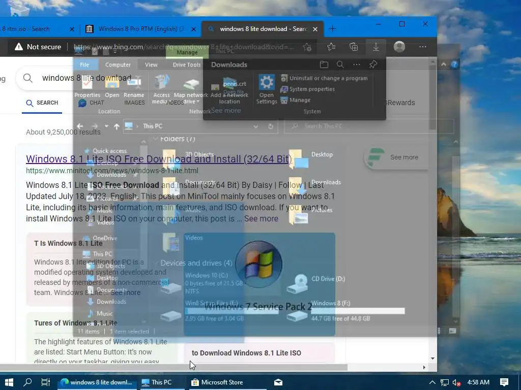Select Bing SEARCH tab

tap(42, 103)
